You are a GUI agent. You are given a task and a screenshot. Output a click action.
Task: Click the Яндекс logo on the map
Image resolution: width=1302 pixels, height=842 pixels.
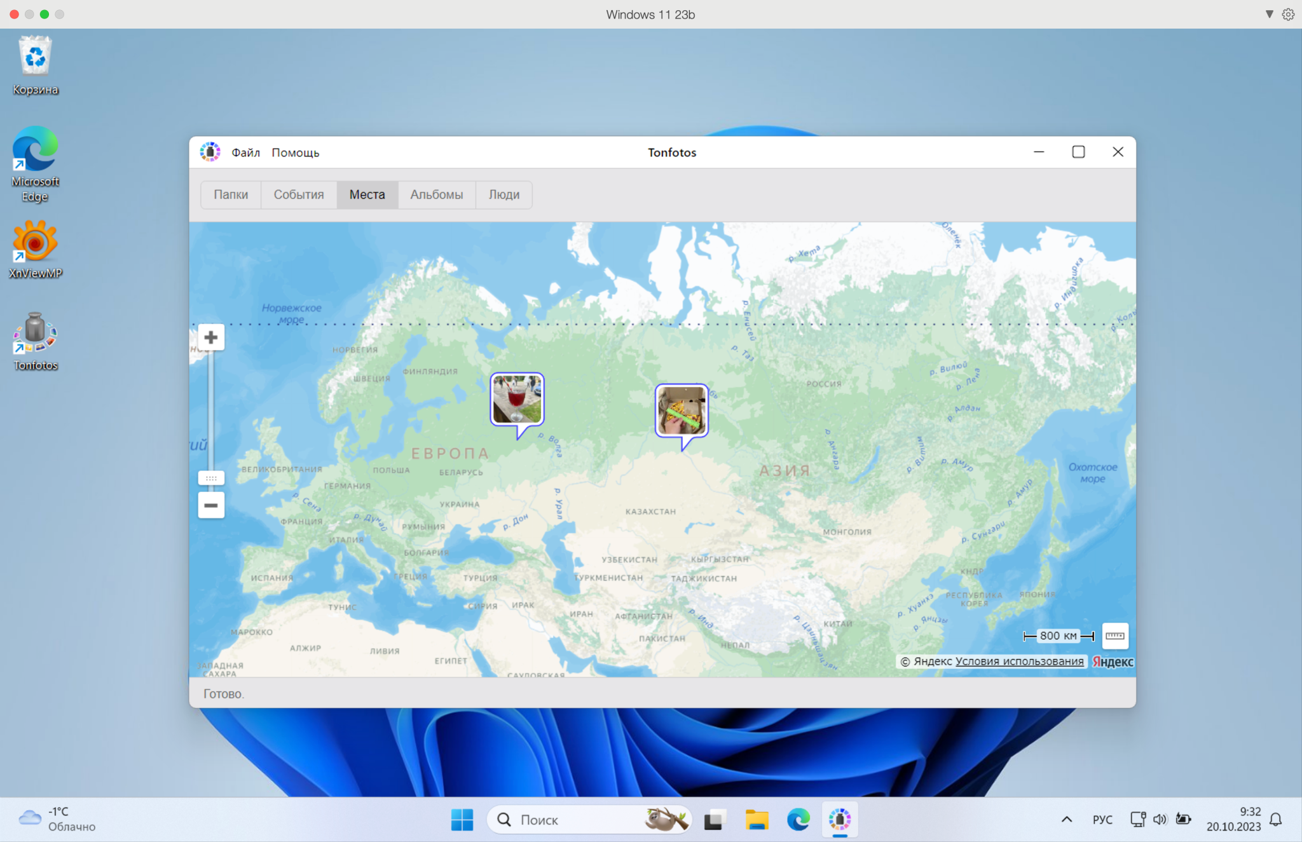1113,662
